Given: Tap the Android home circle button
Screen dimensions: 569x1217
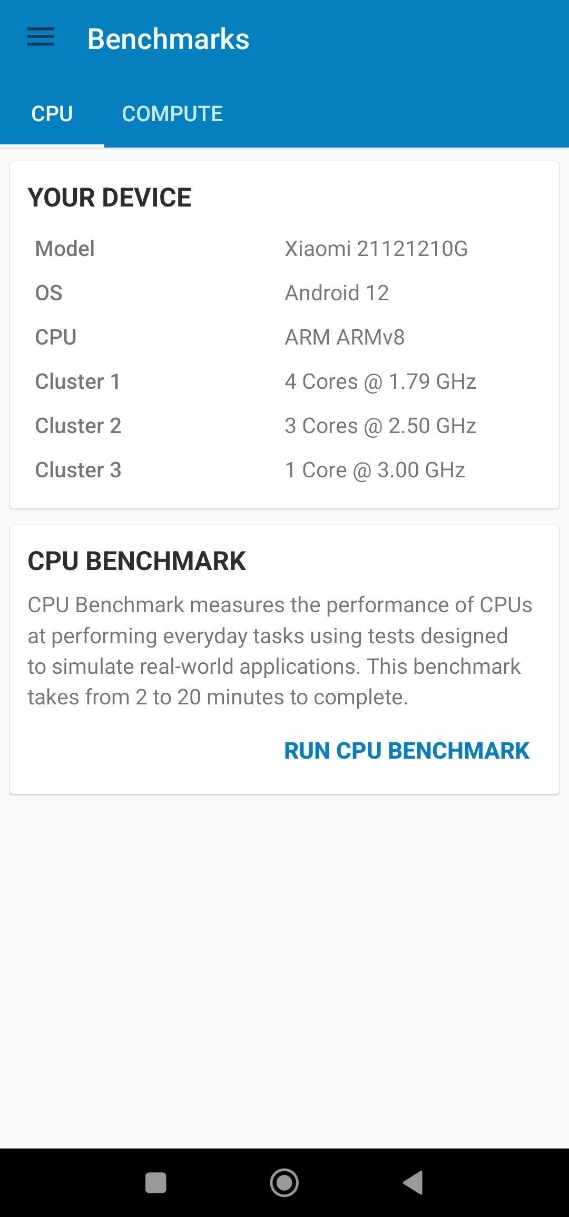Looking at the screenshot, I should pyautogui.click(x=284, y=1182).
